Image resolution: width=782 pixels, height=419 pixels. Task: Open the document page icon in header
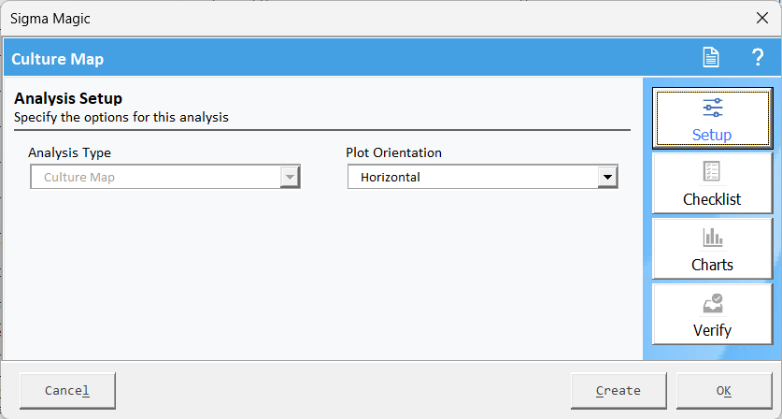click(x=711, y=57)
